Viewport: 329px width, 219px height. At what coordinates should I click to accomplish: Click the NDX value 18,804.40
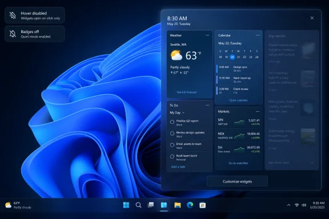[x=253, y=133]
